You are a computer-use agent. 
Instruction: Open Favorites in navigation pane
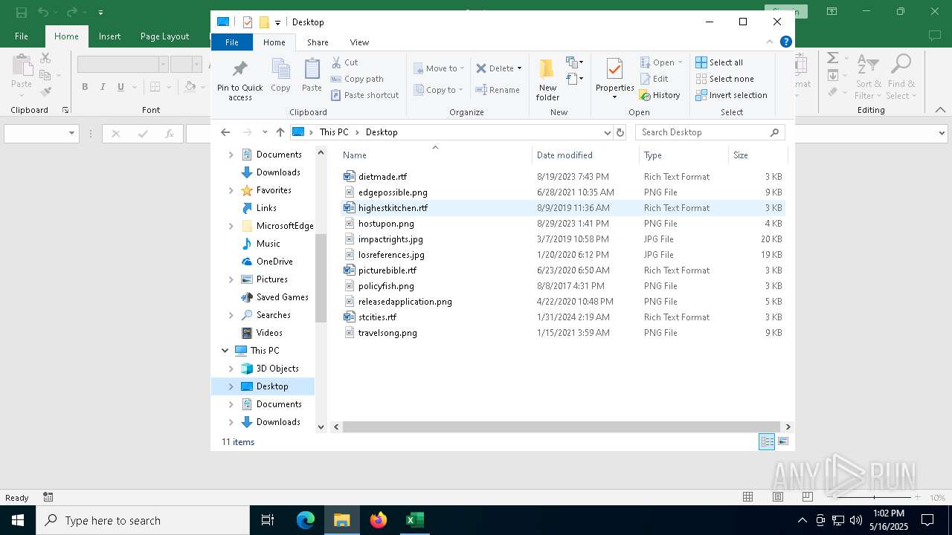pos(274,190)
